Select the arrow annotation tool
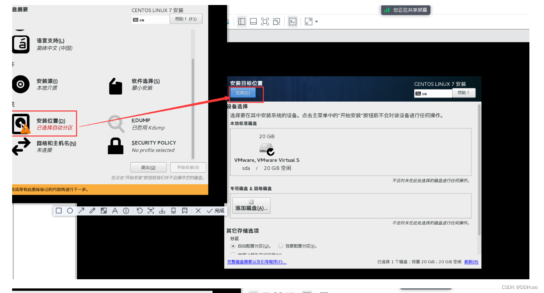The width and height of the screenshot is (544, 293). point(81,211)
